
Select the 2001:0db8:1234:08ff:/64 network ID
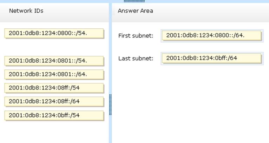[54, 101]
